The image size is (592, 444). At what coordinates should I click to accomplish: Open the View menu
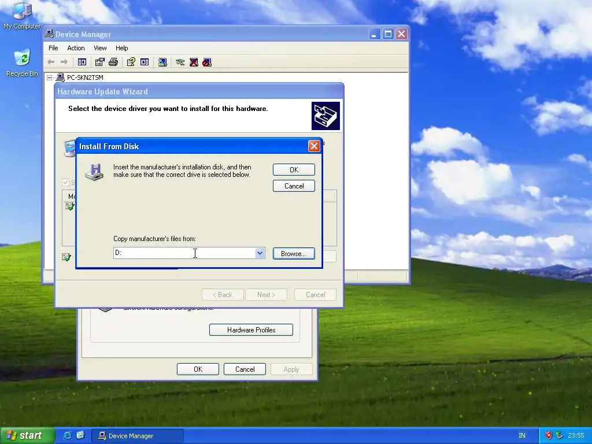click(100, 48)
